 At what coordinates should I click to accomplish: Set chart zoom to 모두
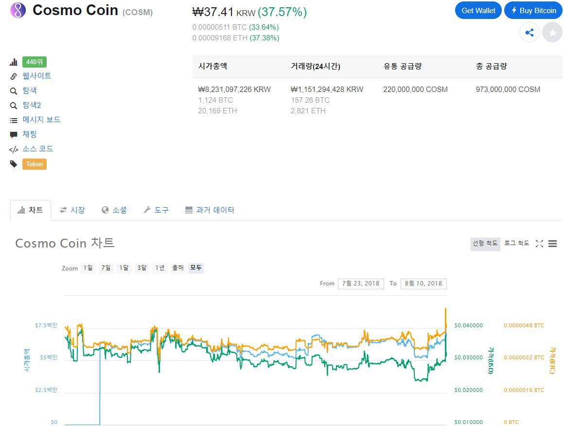(x=196, y=268)
